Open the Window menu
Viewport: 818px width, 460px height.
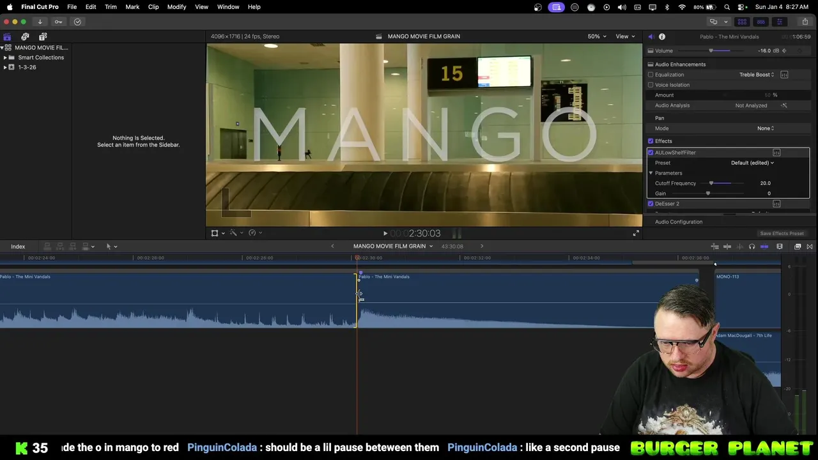(x=228, y=7)
